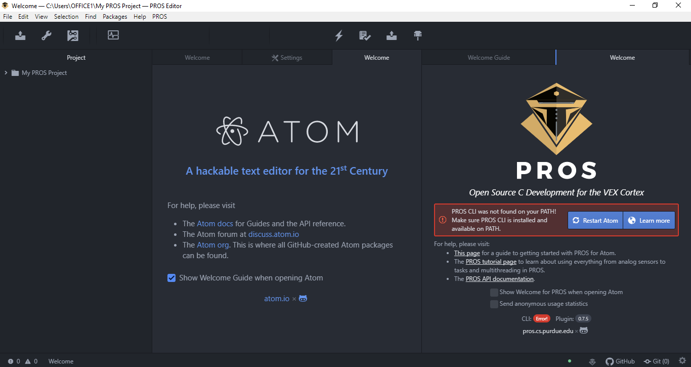The height and width of the screenshot is (367, 691).
Task: Click the gear icon in status bar
Action: [682, 361]
